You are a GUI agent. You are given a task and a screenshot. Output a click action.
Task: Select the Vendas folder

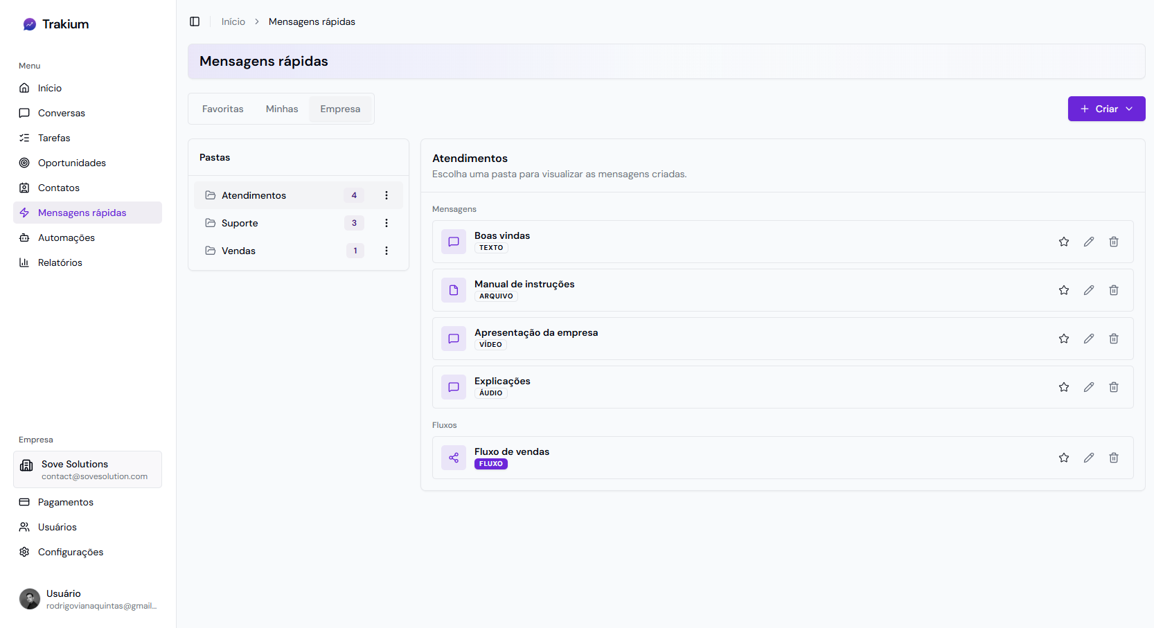(x=238, y=251)
